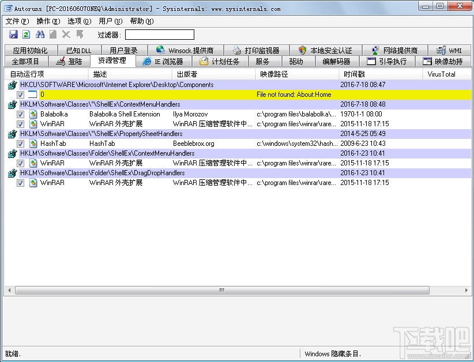Click file icon of WinRAR under DragDropHandlers
The height and width of the screenshot is (362, 474).
[33, 183]
